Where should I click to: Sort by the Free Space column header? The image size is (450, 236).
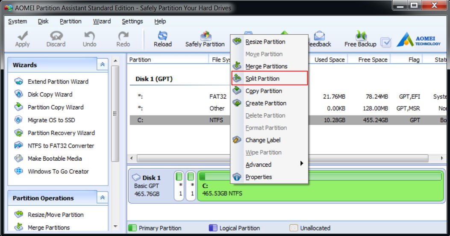tap(373, 59)
